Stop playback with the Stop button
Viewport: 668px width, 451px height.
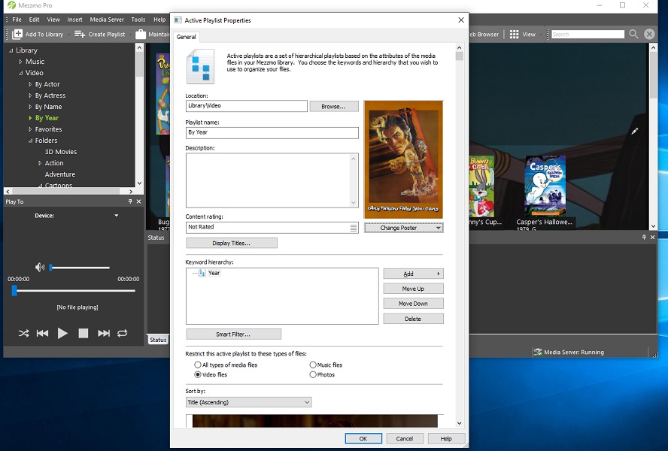tap(83, 333)
